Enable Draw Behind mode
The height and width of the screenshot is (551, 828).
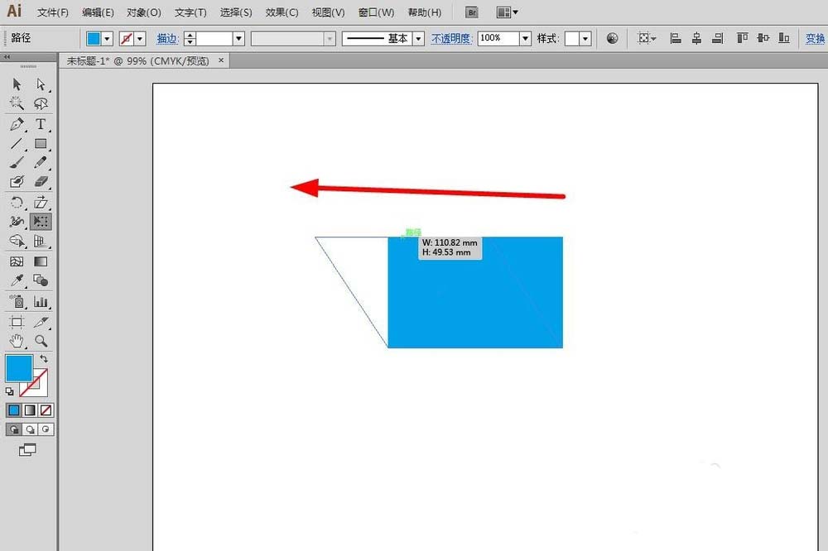(30, 429)
